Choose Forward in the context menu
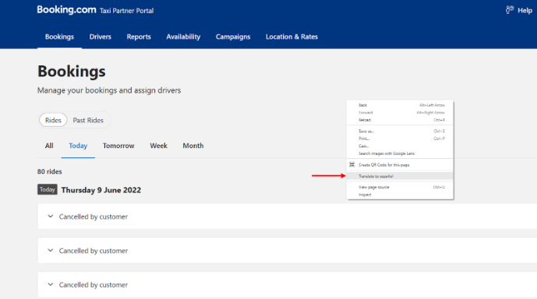537x299 pixels. tap(400, 113)
